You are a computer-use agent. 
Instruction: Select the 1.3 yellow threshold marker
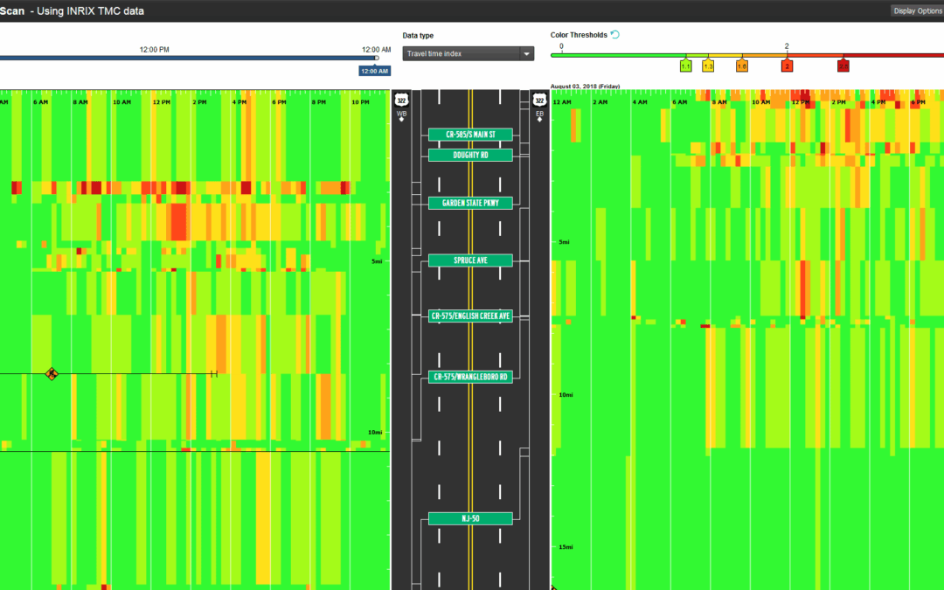coord(708,66)
